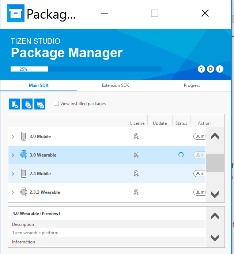The width and height of the screenshot is (234, 254).
Task: View license ribbon for 3.0 Wearable
Action: click(x=136, y=155)
